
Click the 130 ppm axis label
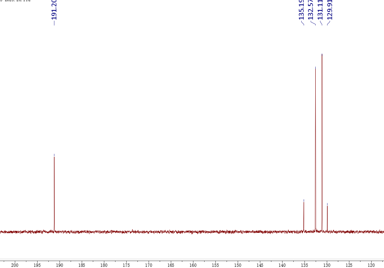click(x=327, y=265)
